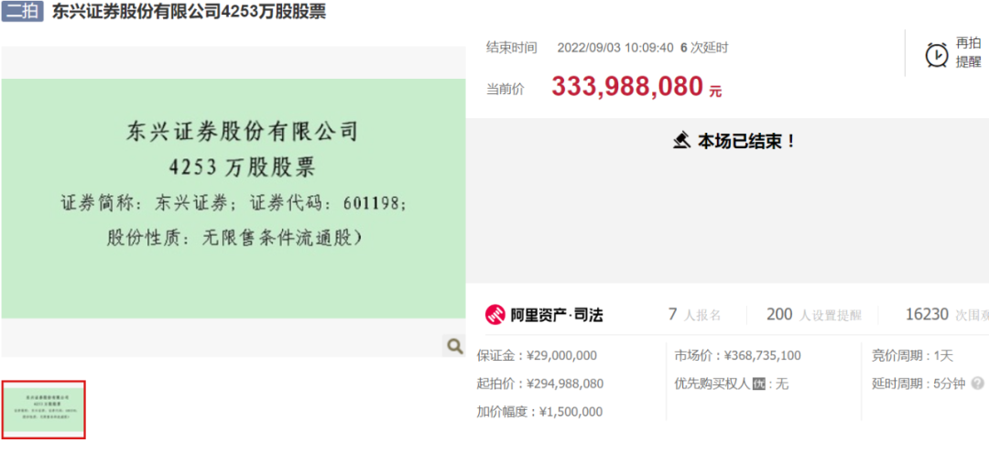Image resolution: width=989 pixels, height=454 pixels.
Task: Click the current price 333,988,080 元
Action: [637, 87]
